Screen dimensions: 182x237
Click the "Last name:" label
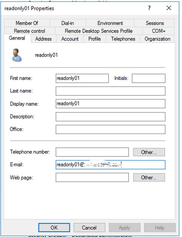[21, 91]
